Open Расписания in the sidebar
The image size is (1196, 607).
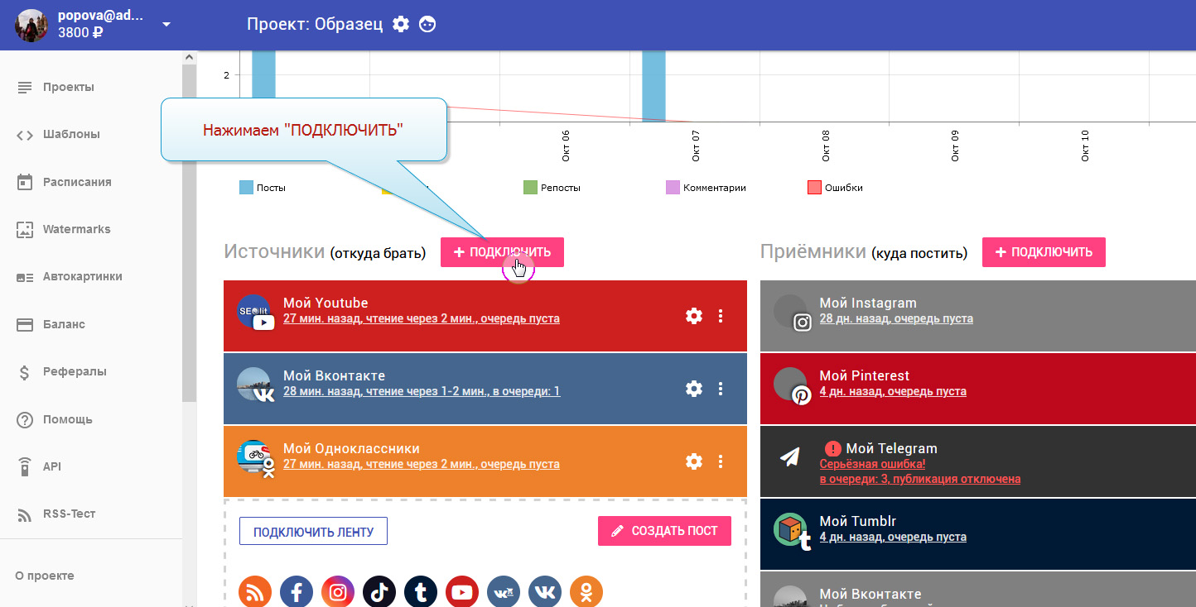(x=77, y=182)
